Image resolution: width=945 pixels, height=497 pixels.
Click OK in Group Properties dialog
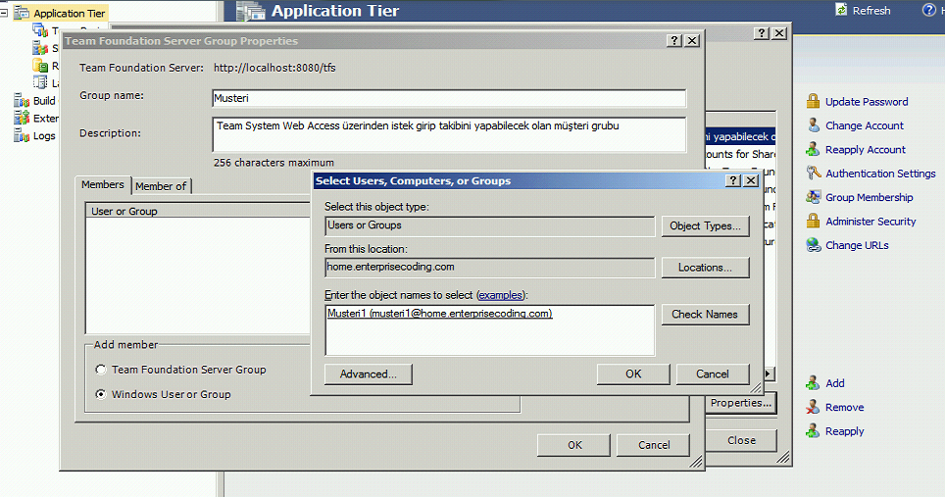click(x=574, y=445)
